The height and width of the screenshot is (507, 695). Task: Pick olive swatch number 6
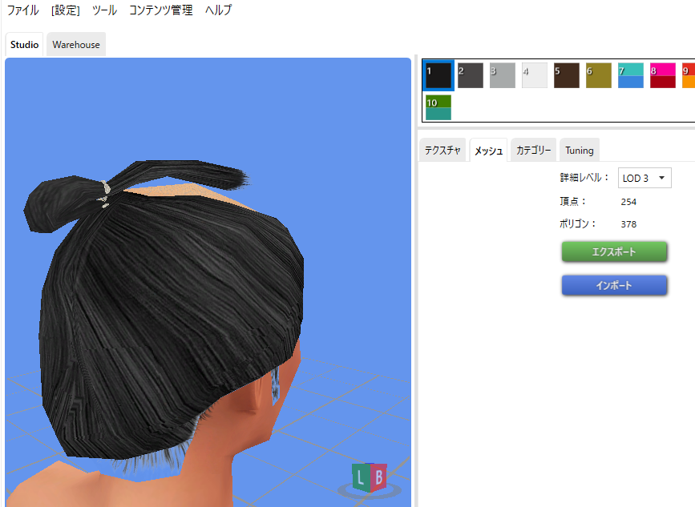click(599, 75)
